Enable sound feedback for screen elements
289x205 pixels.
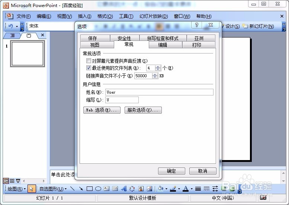pos(89,61)
